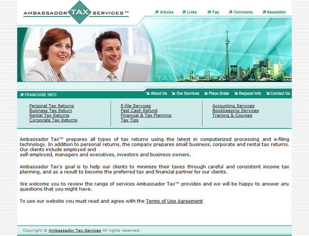Select the Fast Cash Refund link

tap(139, 111)
